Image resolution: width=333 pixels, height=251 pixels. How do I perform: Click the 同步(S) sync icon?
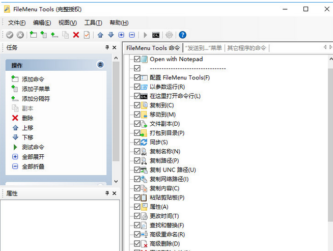[144, 142]
